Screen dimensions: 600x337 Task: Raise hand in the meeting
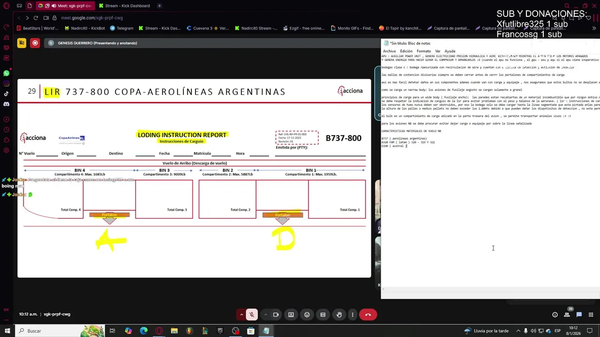pos(339,315)
